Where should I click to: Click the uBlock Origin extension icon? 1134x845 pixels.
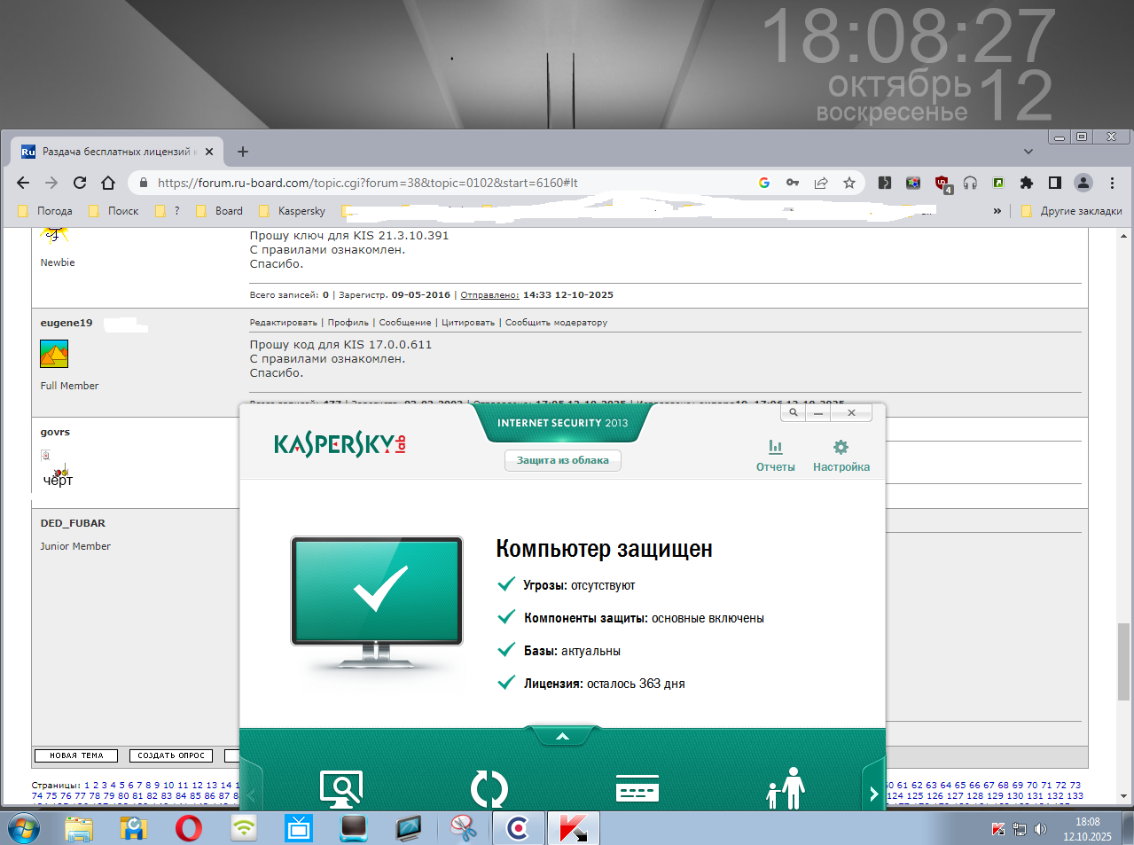pyautogui.click(x=943, y=184)
